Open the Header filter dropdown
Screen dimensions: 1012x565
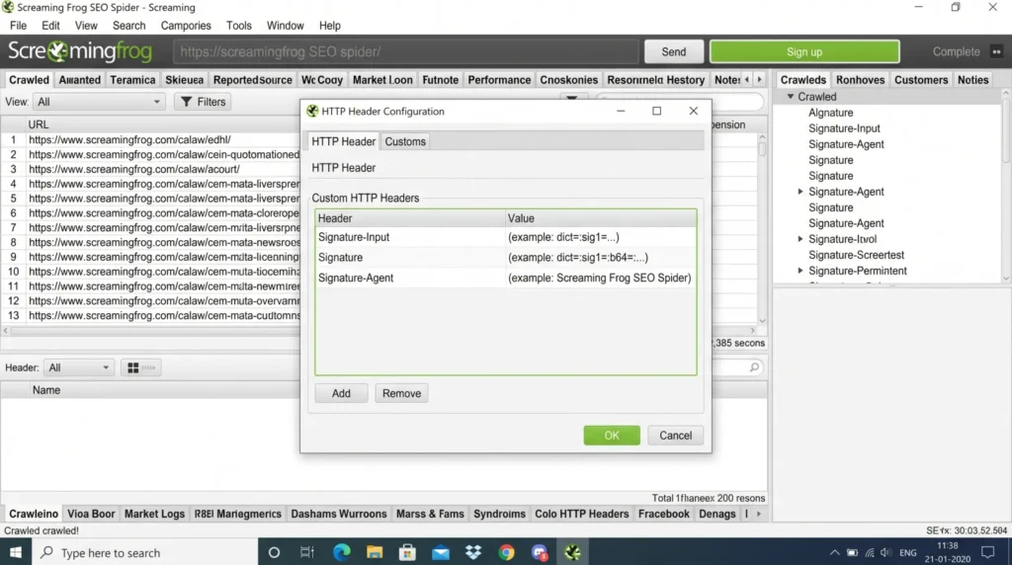[79, 367]
